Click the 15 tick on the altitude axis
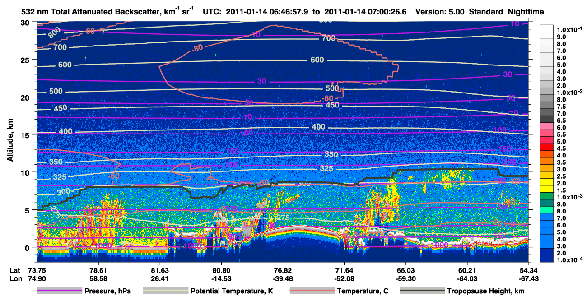Image resolution: width=587 pixels, height=301 pixels. click(x=26, y=135)
